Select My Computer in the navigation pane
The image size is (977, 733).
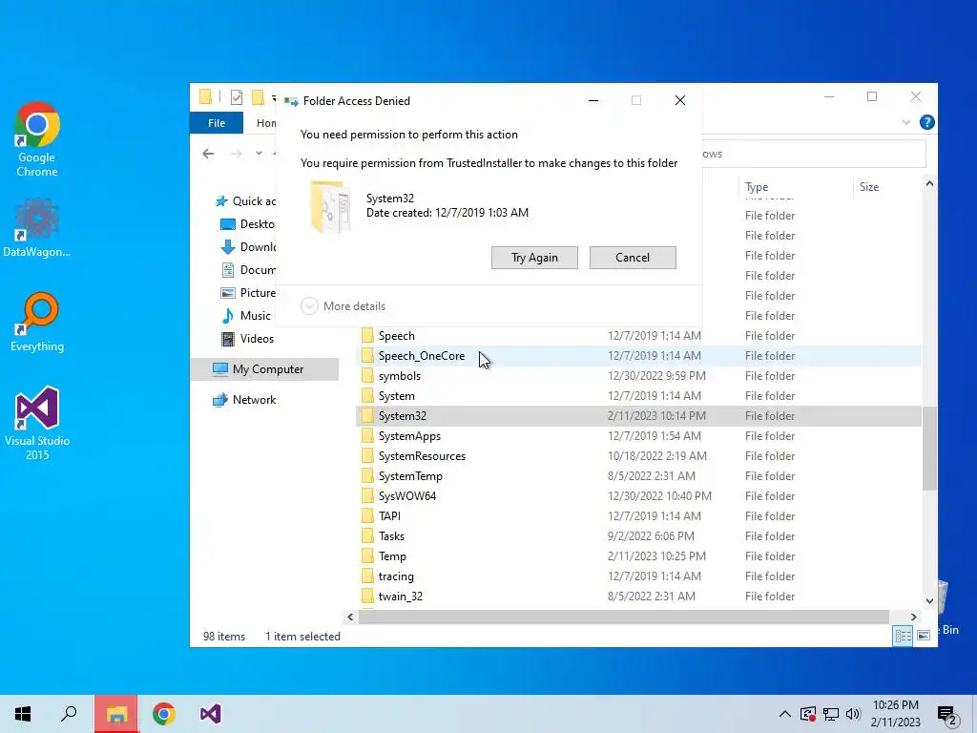tap(265, 369)
